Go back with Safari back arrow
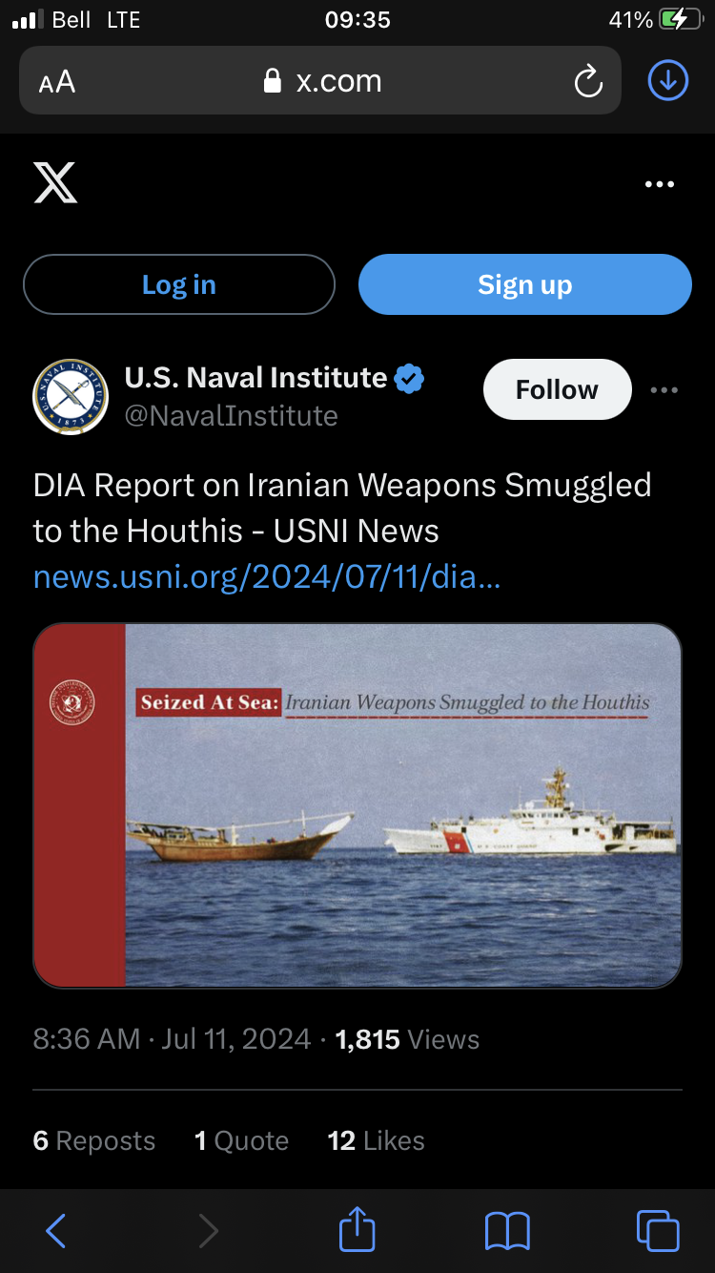 tap(56, 1231)
